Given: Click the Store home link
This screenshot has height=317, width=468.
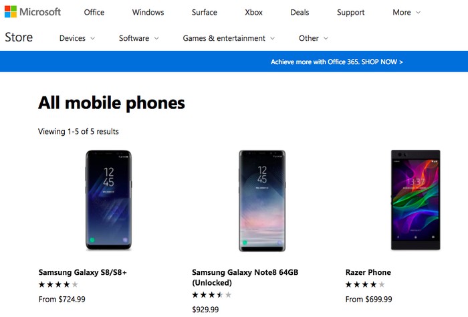Looking at the screenshot, I should (19, 37).
